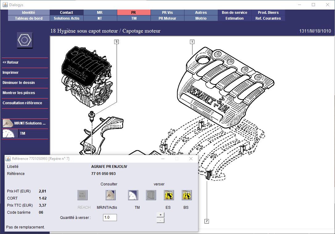Click the Code barème value 06
This screenshot has width=335, height=234.
[41, 212]
